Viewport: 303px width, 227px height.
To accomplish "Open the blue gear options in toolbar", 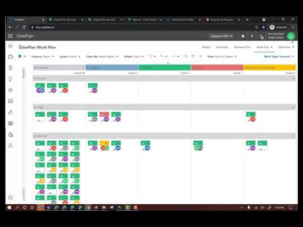I will point(20,56).
